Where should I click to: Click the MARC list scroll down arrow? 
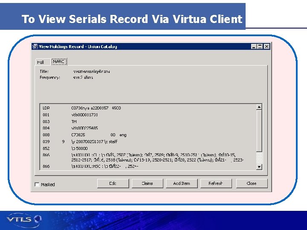click(x=259, y=167)
